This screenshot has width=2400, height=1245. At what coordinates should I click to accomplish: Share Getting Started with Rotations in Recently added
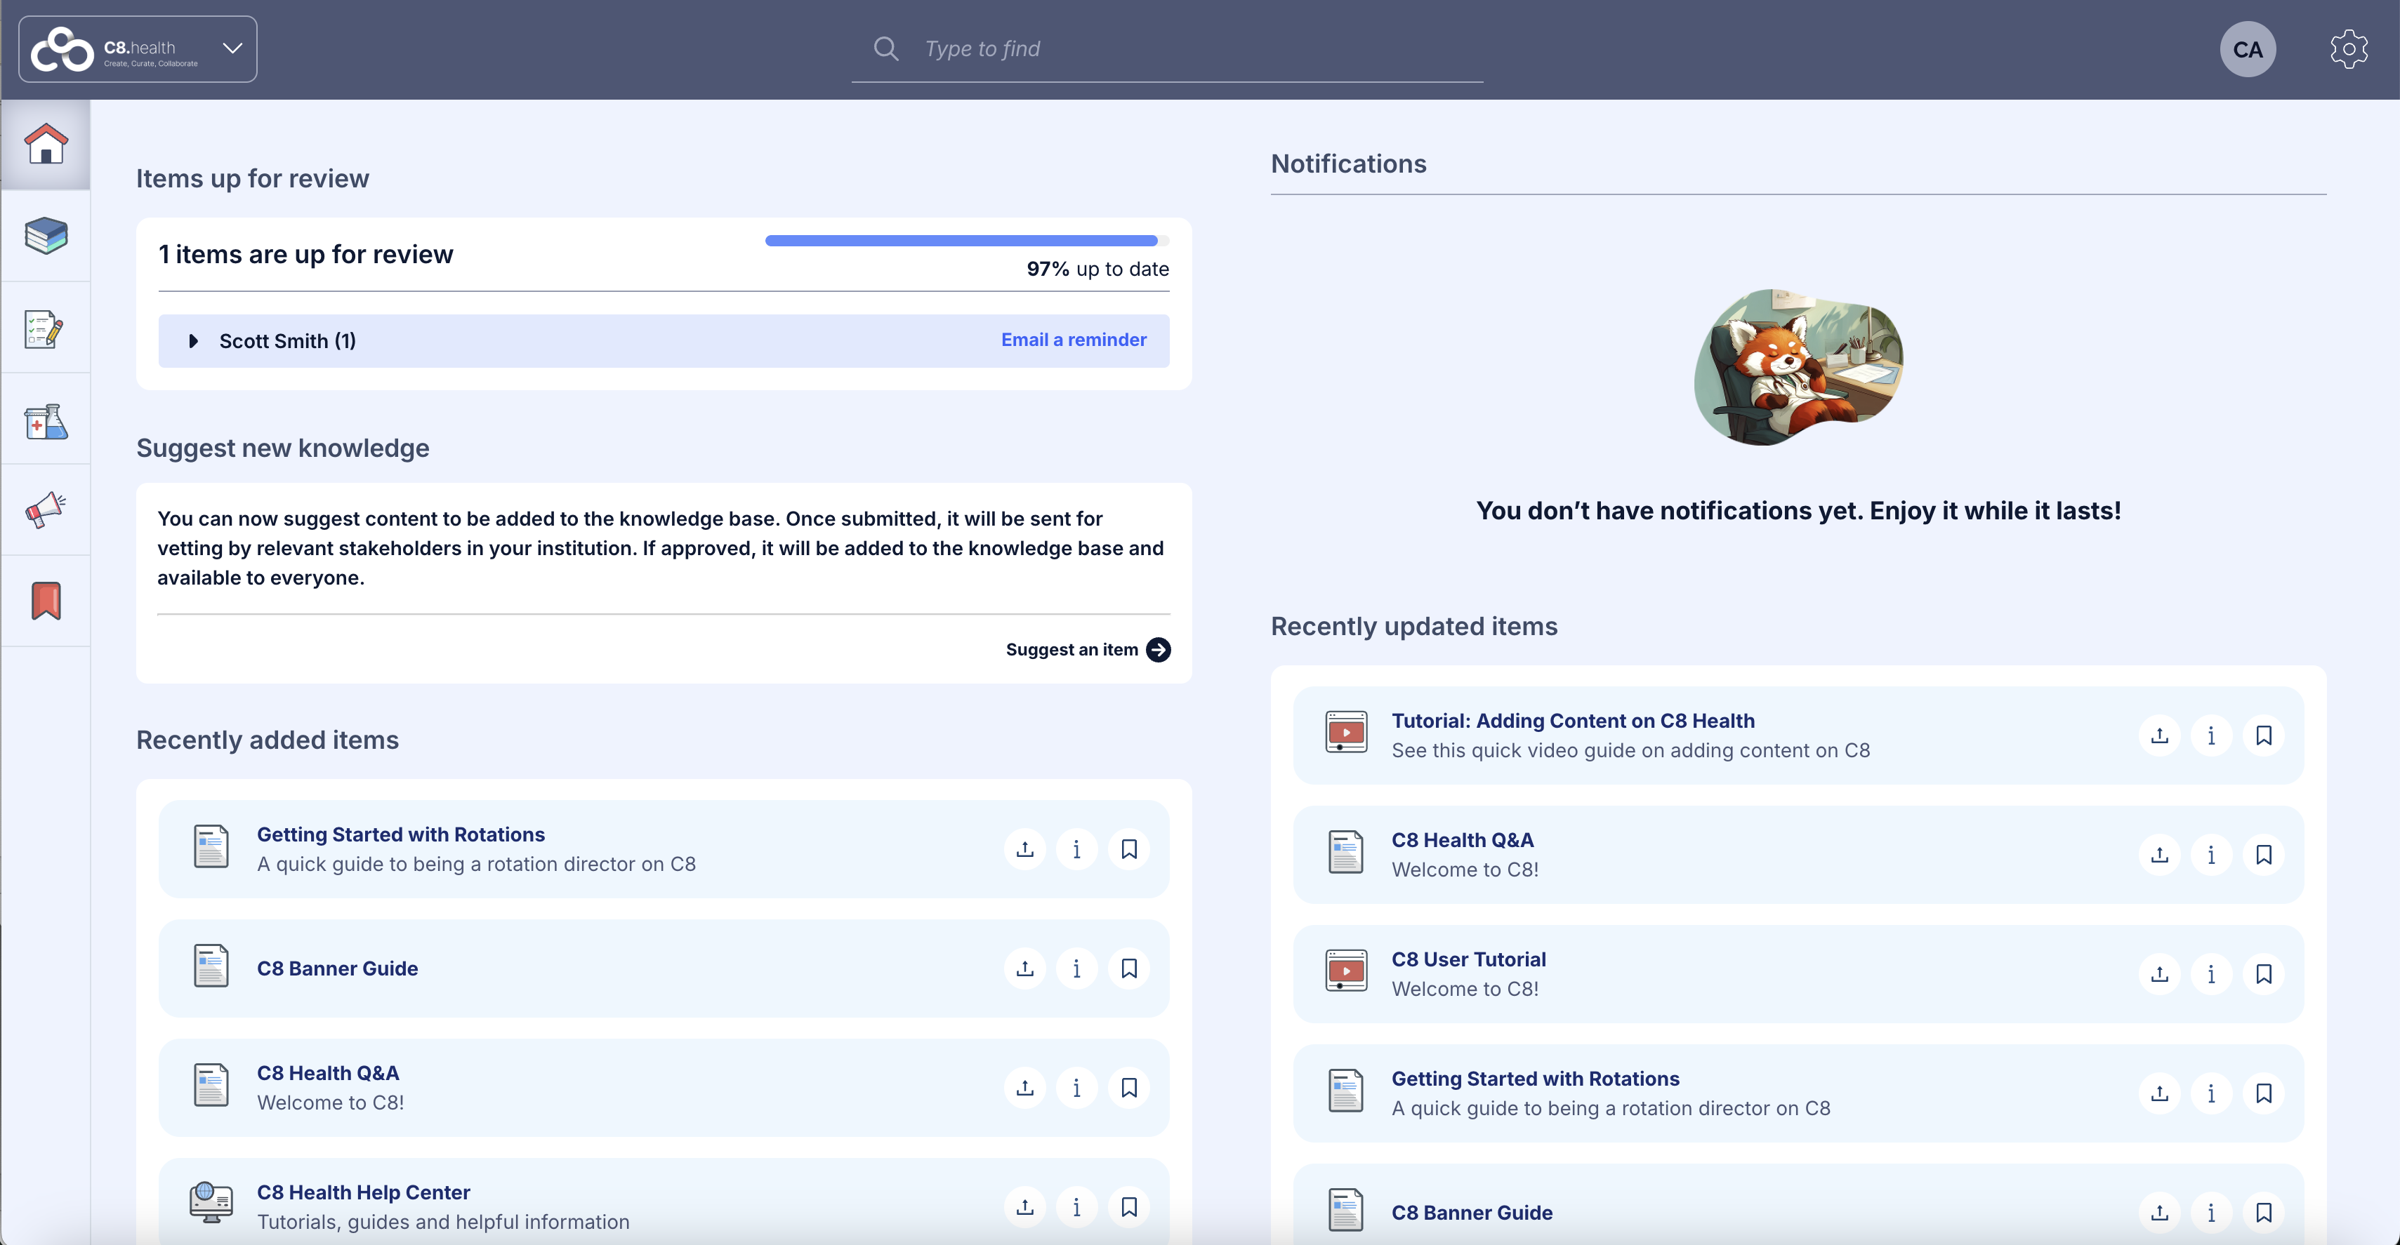[x=1025, y=849]
